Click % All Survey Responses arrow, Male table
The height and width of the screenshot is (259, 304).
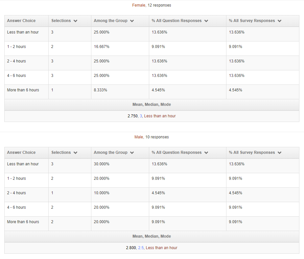pyautogui.click(x=279, y=153)
